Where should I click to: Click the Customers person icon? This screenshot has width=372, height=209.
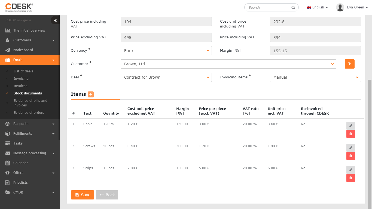coord(8,40)
